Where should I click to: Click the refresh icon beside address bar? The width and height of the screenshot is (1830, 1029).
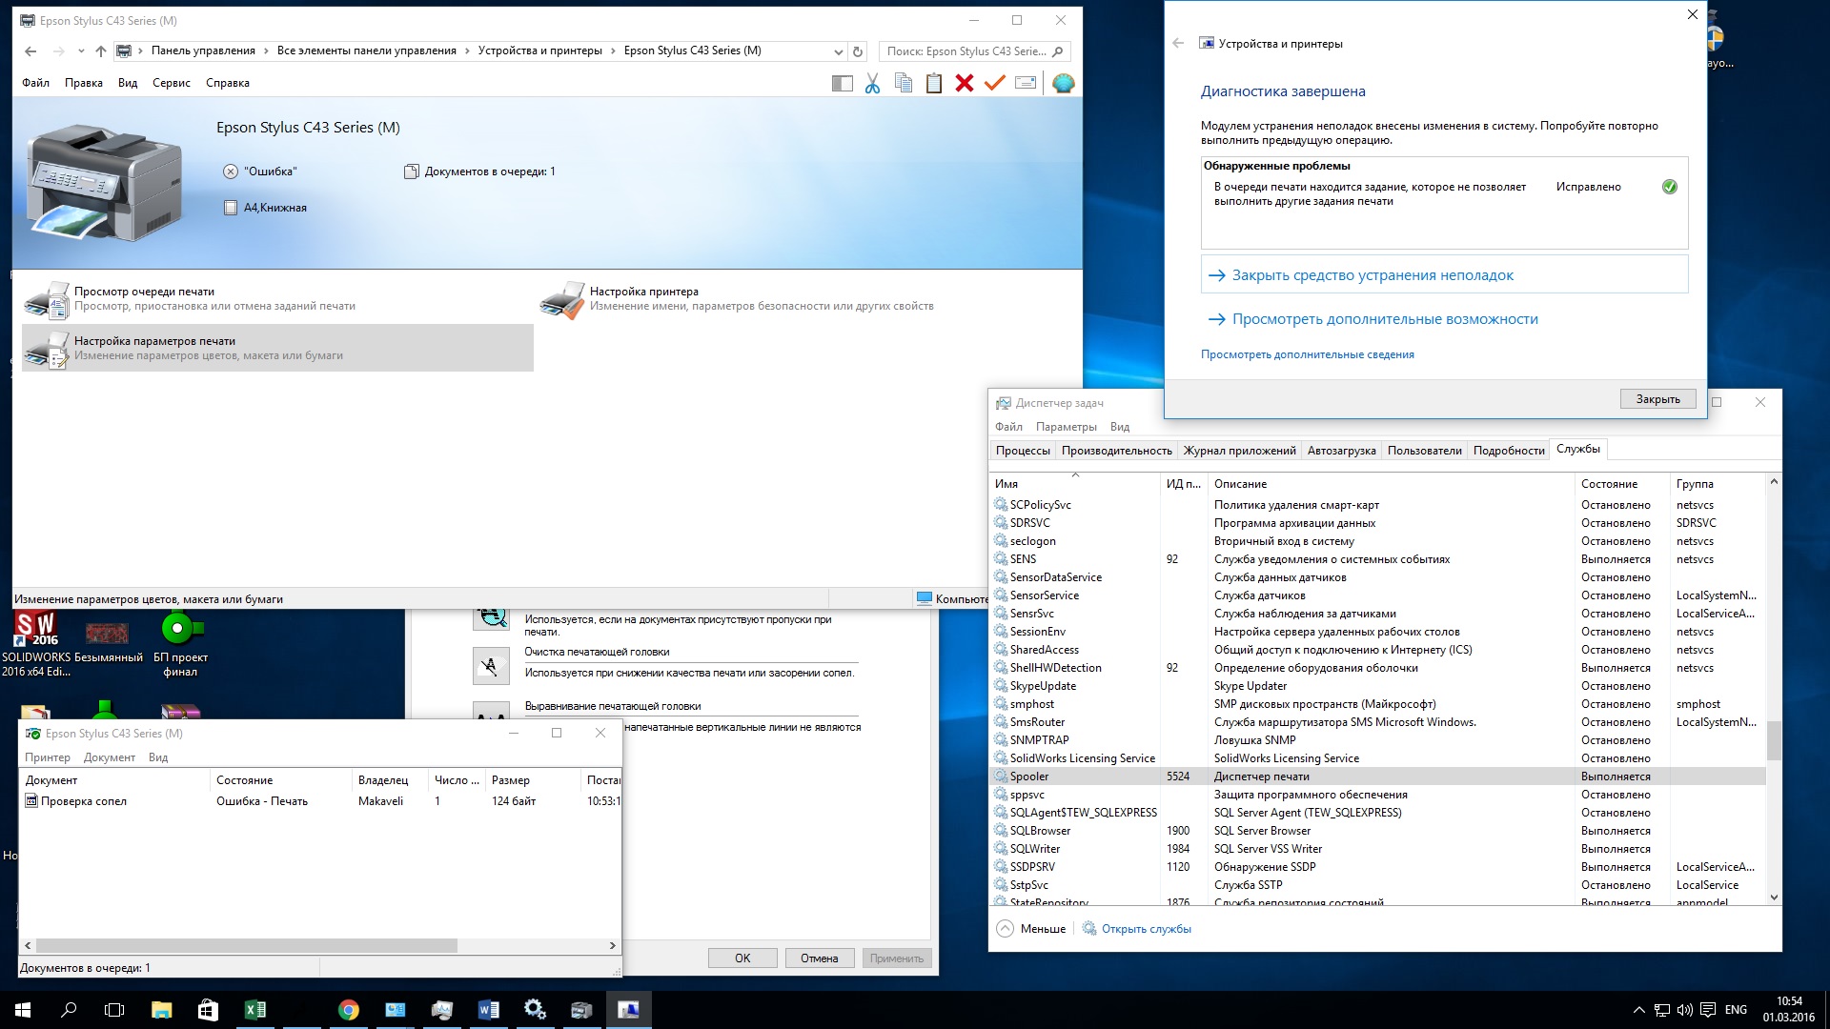[858, 51]
